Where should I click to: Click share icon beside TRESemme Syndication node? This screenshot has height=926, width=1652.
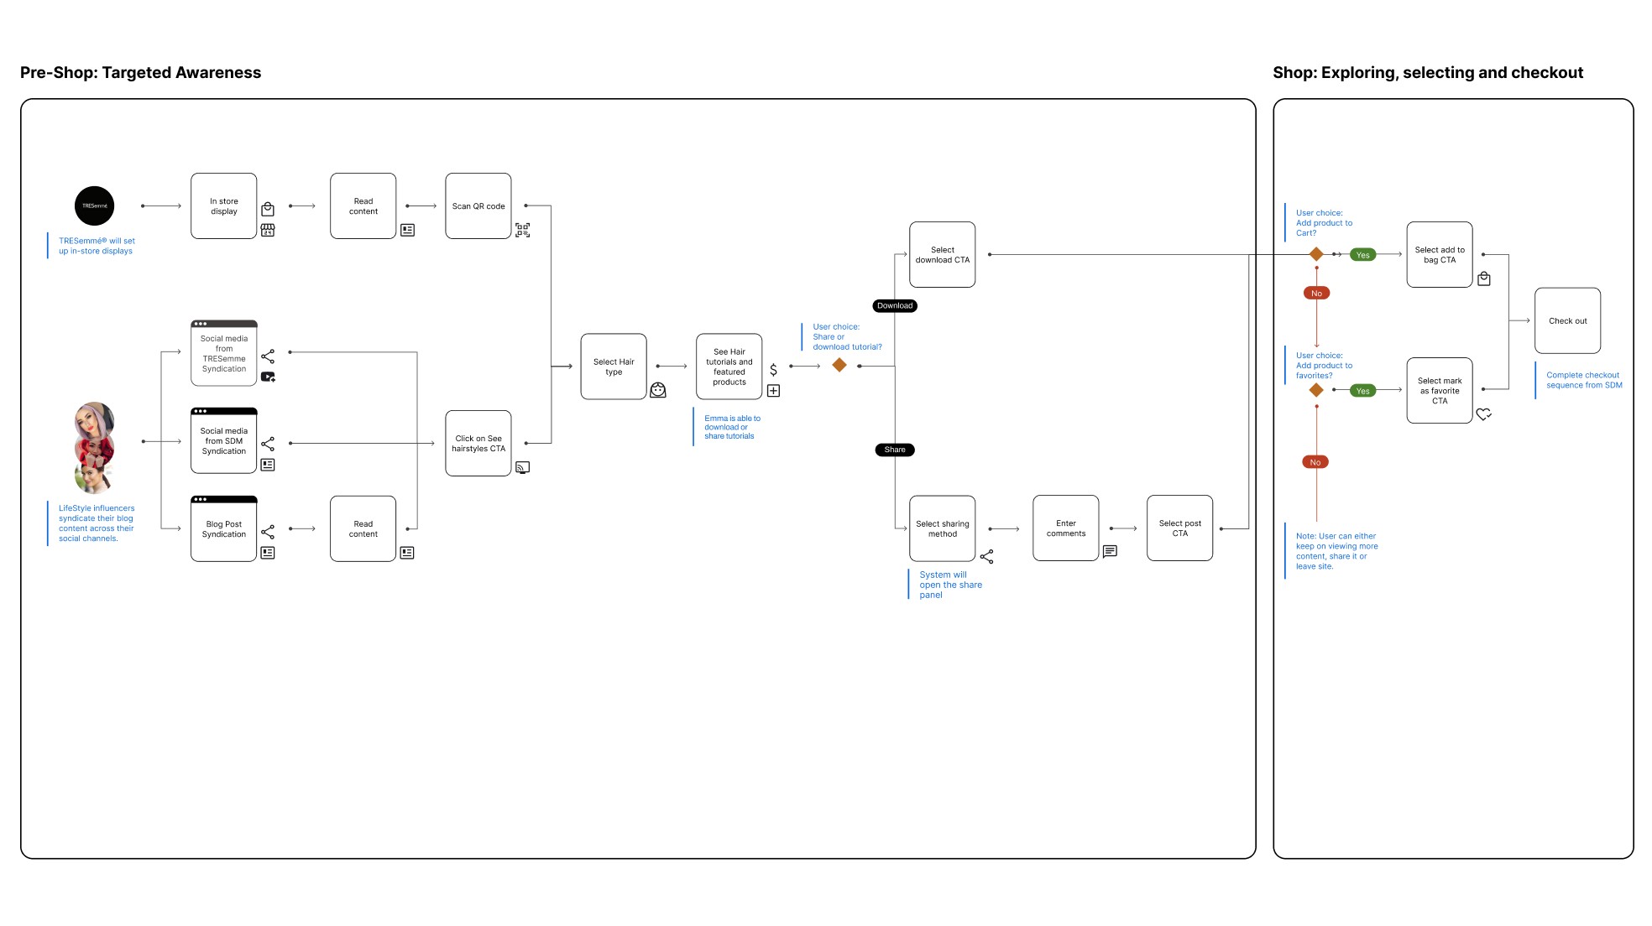pyautogui.click(x=268, y=356)
